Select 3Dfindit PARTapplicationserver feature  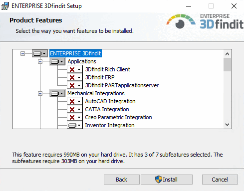(x=122, y=85)
